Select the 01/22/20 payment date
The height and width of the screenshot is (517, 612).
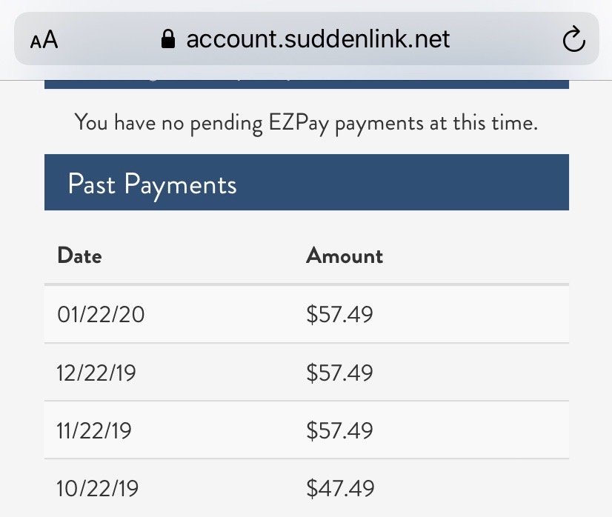click(x=101, y=315)
